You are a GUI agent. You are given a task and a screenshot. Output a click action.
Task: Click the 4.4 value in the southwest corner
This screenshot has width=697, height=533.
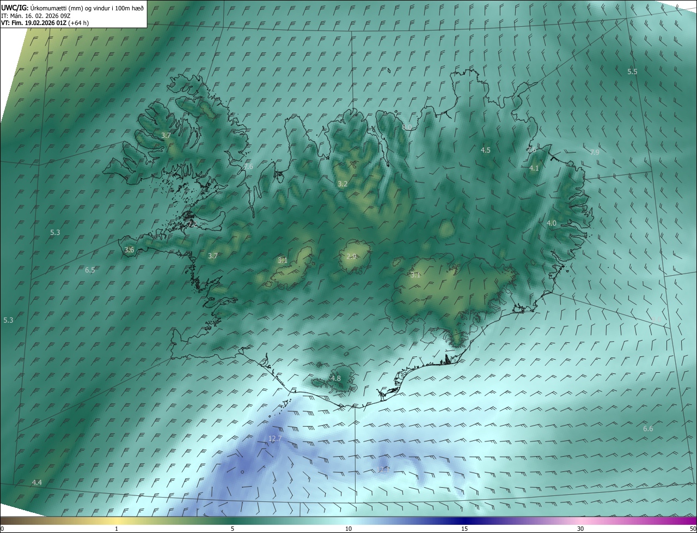(37, 483)
